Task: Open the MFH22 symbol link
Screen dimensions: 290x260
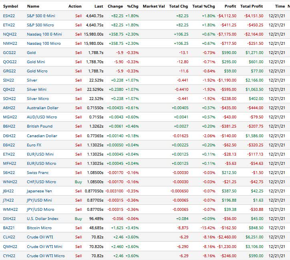Action: click(x=10, y=164)
